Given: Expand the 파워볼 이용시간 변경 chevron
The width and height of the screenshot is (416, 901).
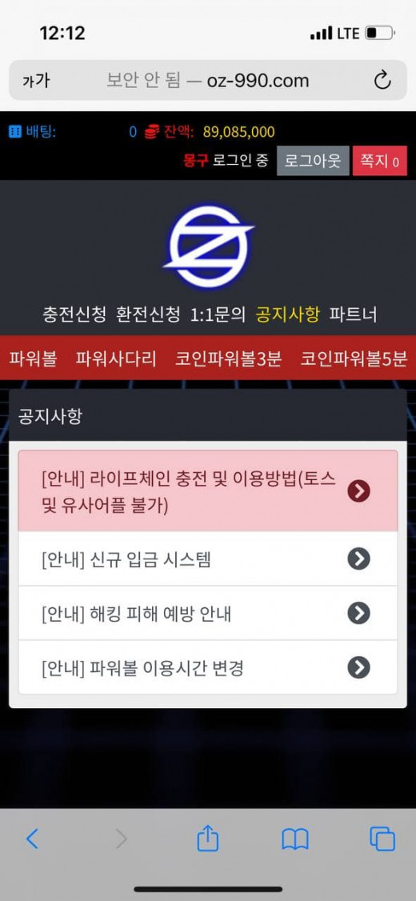Looking at the screenshot, I should click(358, 667).
